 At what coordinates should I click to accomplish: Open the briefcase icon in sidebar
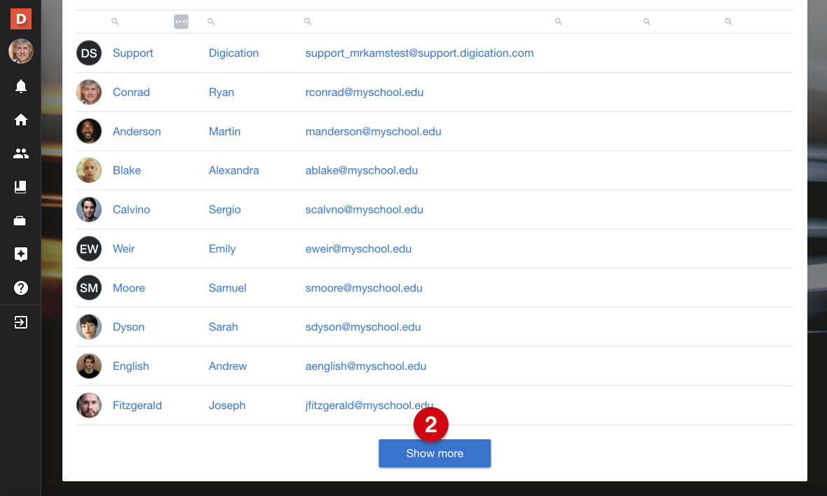[20, 221]
